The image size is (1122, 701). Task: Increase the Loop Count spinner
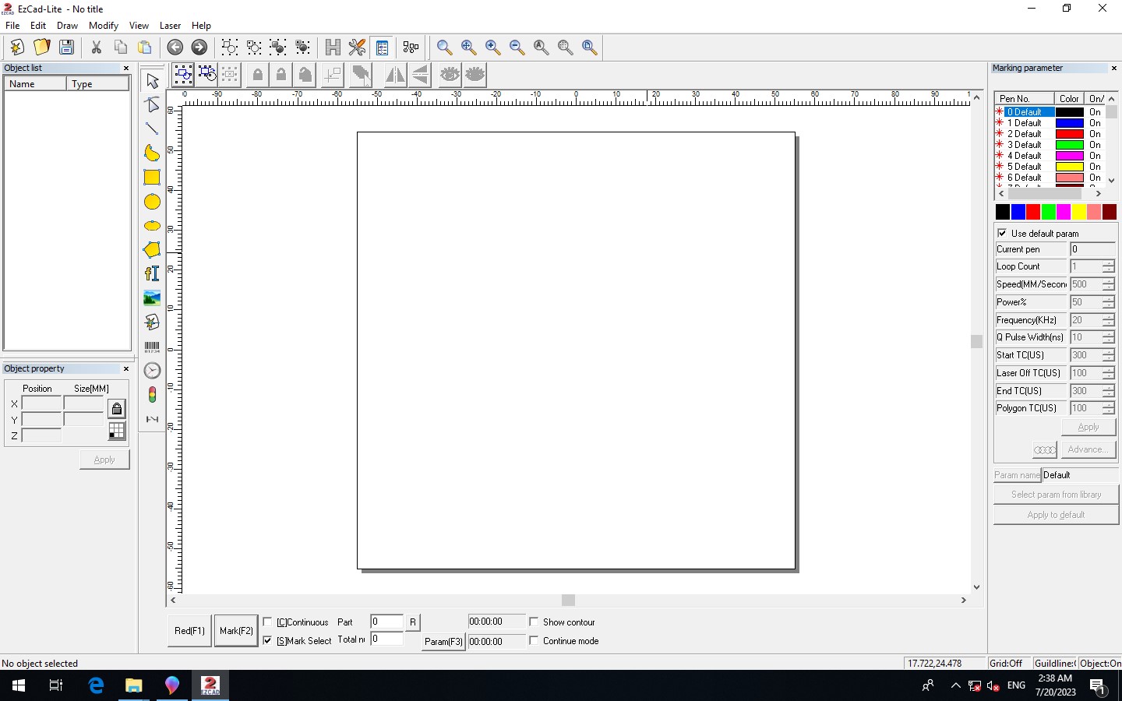(x=1108, y=263)
